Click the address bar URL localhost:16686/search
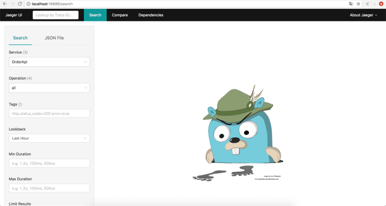This screenshot has height=206, width=386. point(52,4)
